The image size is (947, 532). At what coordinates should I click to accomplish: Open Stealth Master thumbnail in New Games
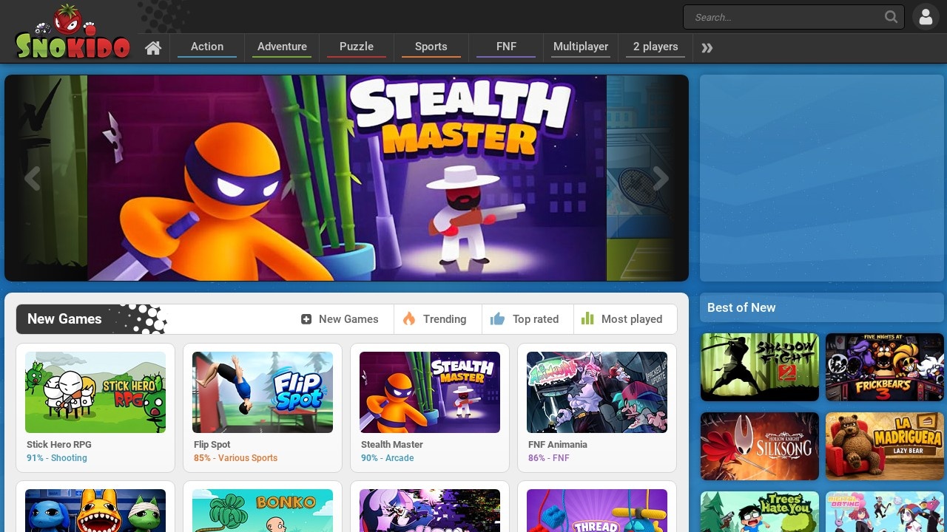pos(430,392)
